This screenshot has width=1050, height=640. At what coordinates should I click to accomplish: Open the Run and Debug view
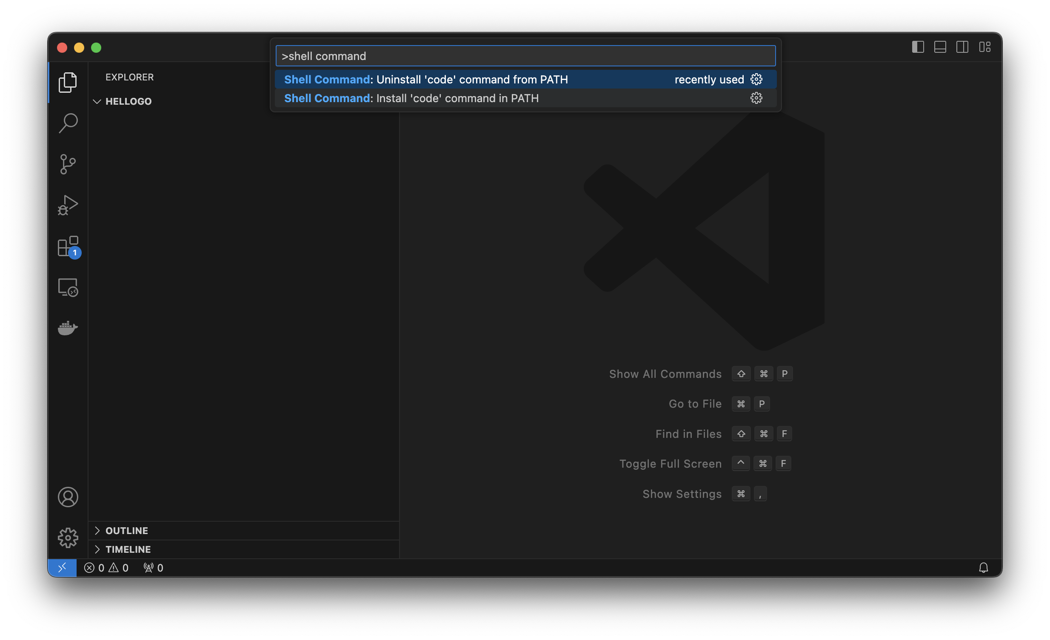[68, 205]
